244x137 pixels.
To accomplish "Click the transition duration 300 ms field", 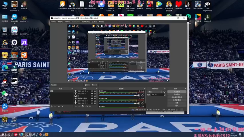I will coord(157,95).
